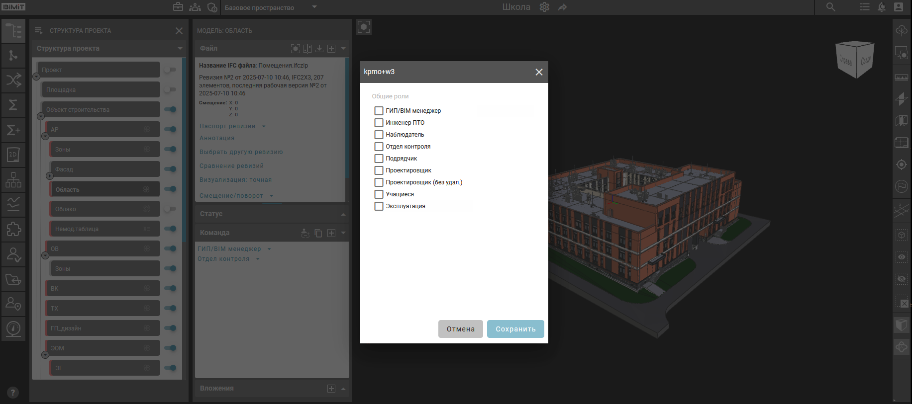Check the Наблюдатель role checkbox
Image resolution: width=912 pixels, height=404 pixels.
(379, 135)
